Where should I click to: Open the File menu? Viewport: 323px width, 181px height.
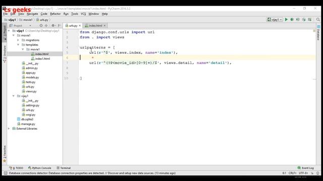click(6, 14)
